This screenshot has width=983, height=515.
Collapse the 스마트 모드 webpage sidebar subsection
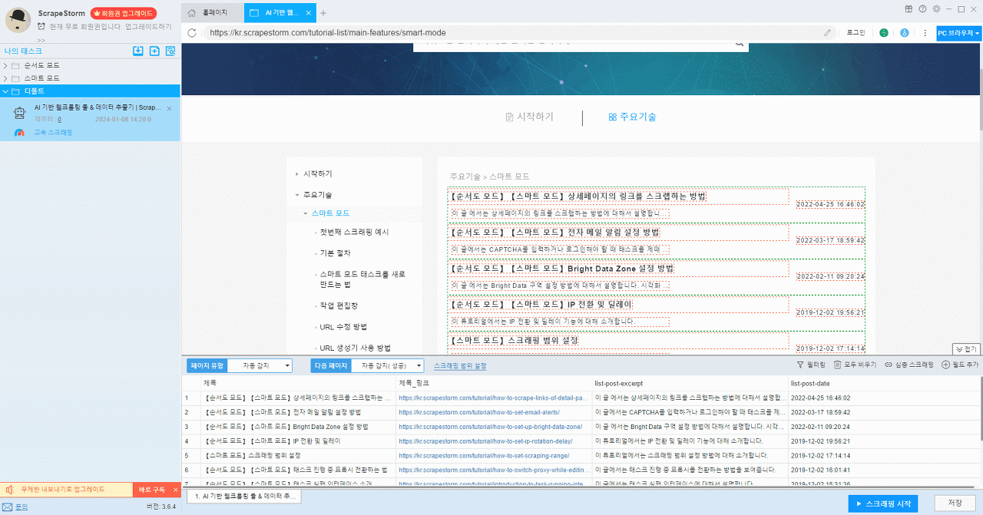click(x=306, y=213)
